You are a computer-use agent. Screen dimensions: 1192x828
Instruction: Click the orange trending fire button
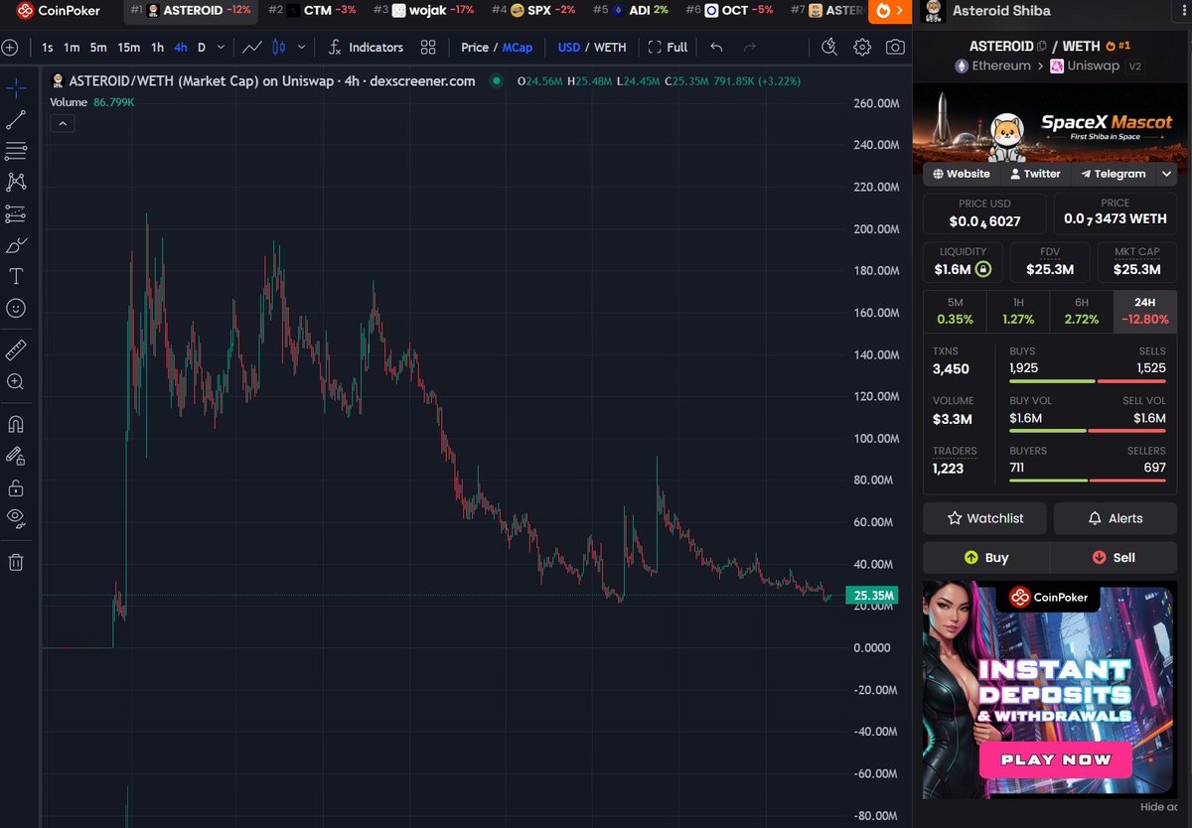888,11
